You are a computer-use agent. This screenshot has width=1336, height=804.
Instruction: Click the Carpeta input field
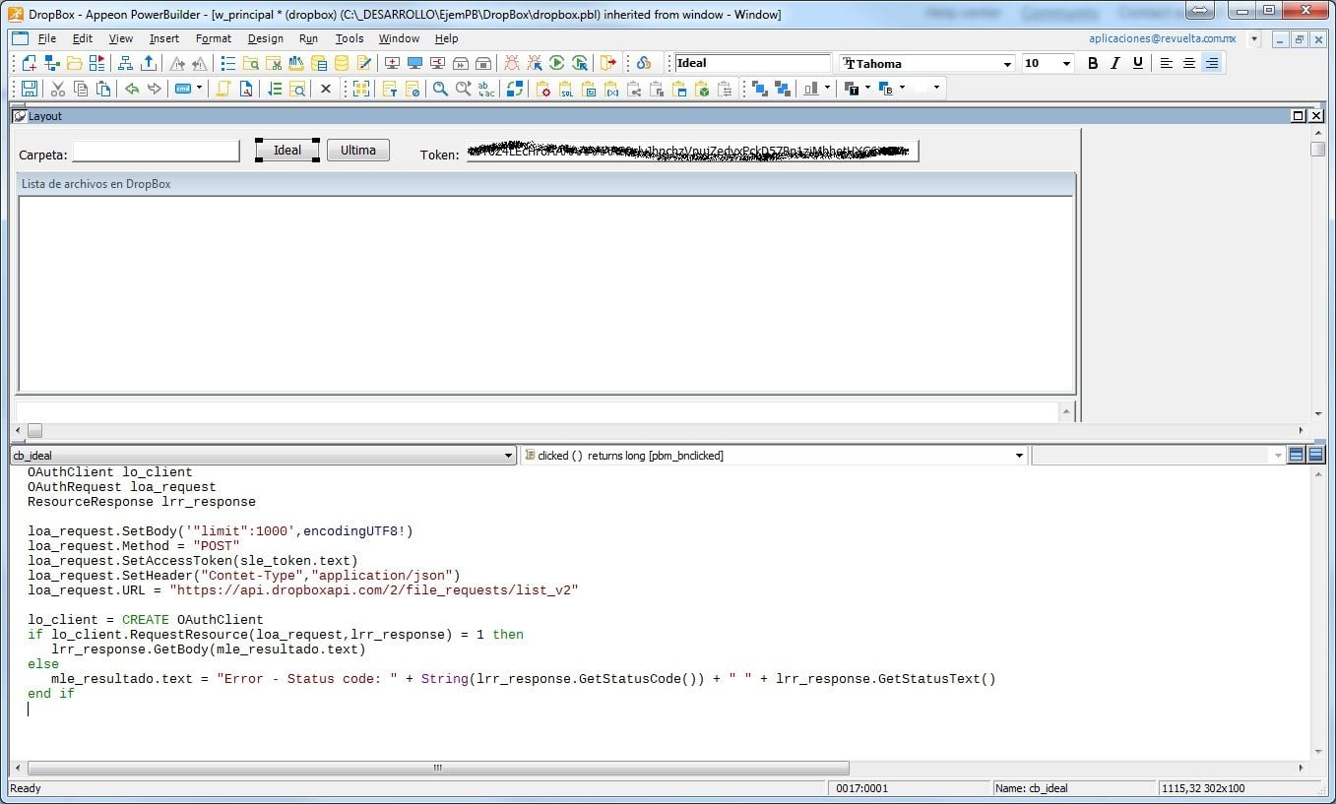[x=156, y=152]
